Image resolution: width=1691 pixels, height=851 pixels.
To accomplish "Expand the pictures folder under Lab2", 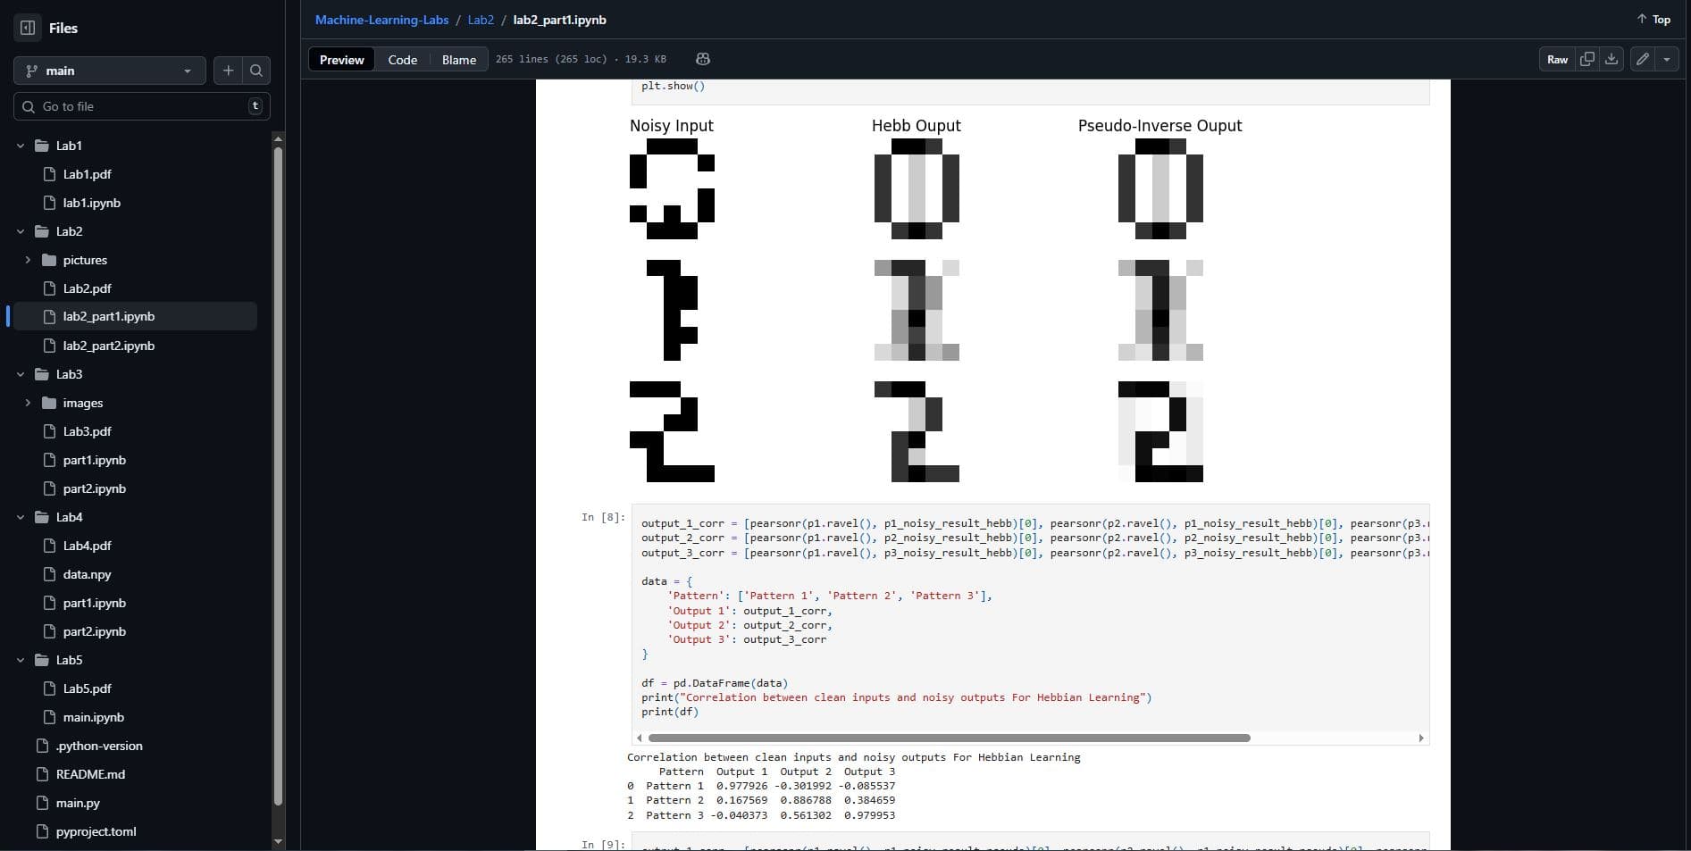I will click(x=29, y=260).
